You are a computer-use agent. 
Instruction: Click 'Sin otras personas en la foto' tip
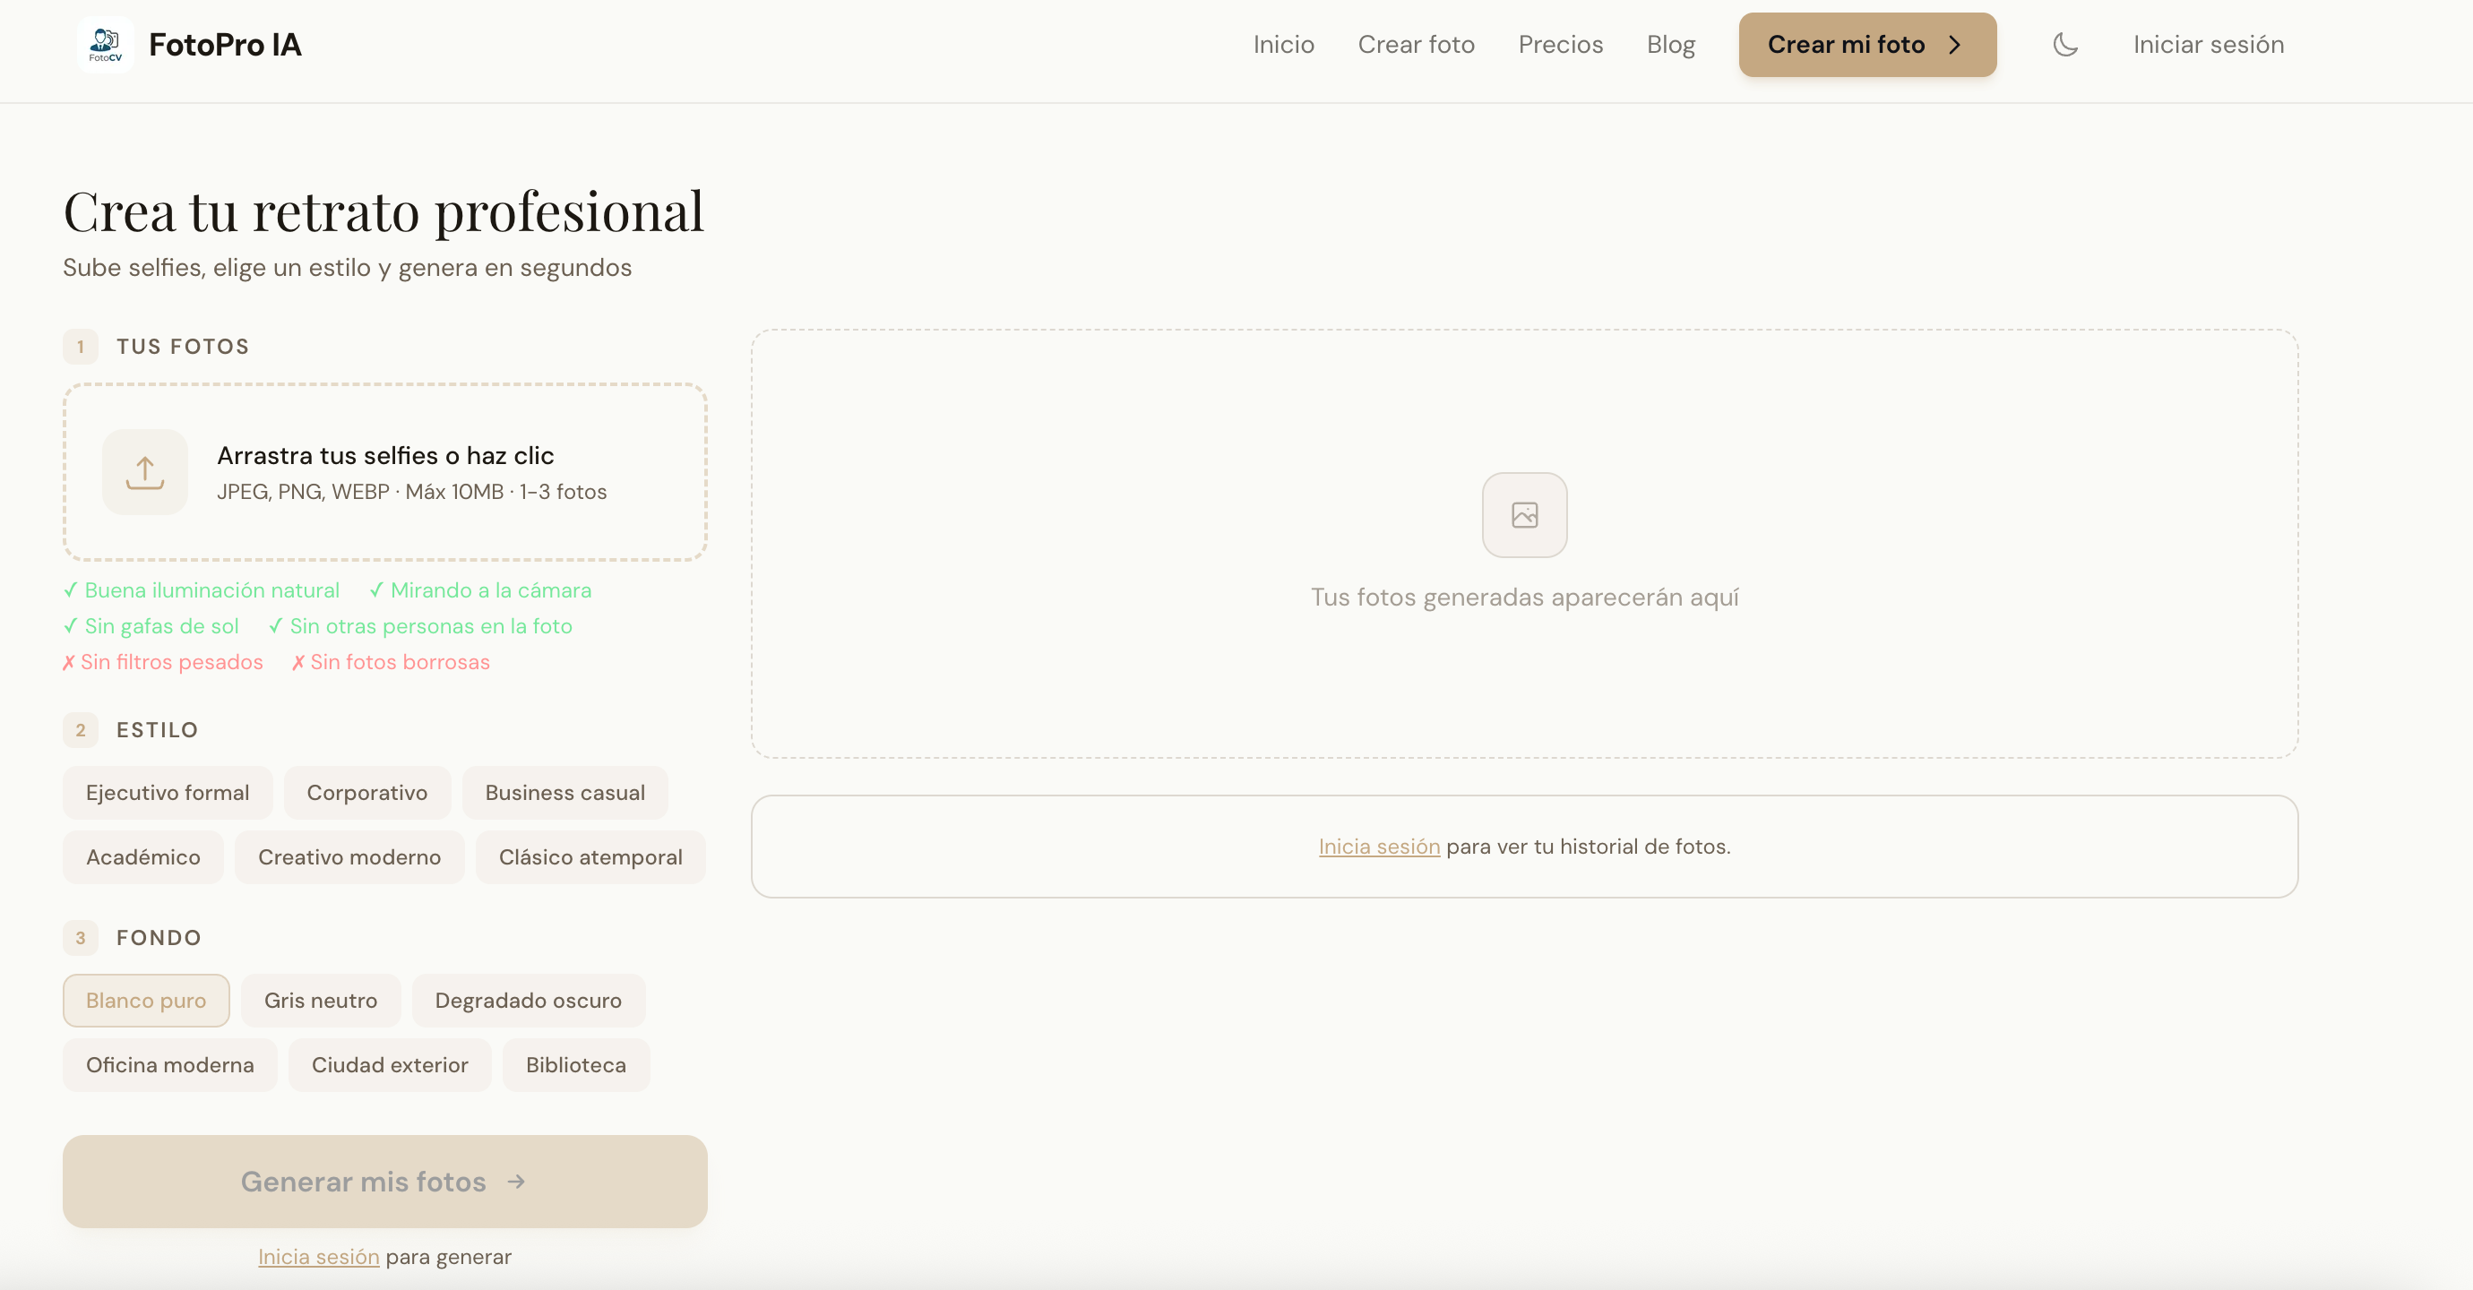tap(420, 626)
